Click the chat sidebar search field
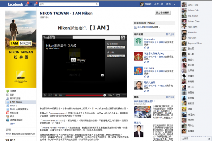212x141 pixels. tap(194, 139)
